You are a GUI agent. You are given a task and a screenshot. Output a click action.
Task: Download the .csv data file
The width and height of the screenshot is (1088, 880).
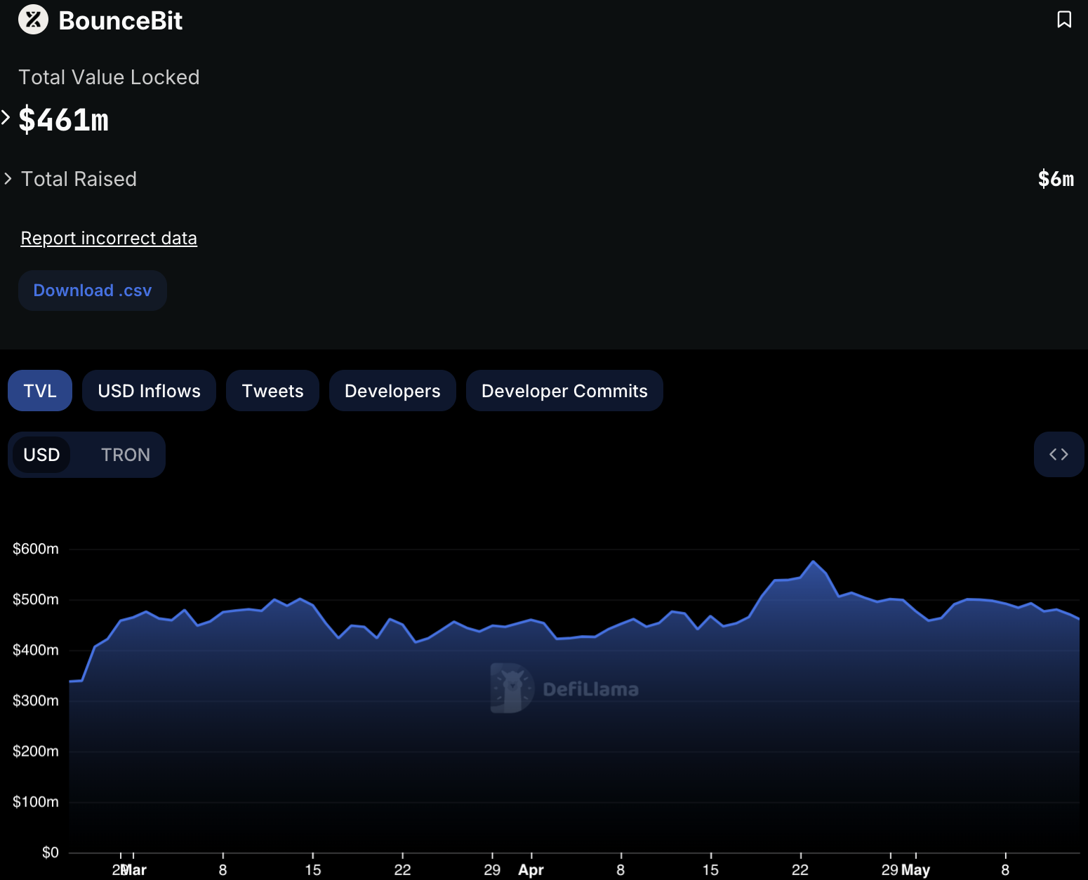coord(93,291)
